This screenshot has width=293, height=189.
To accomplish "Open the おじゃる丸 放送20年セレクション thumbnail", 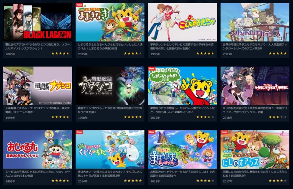I will pyautogui.click(x=38, y=150).
